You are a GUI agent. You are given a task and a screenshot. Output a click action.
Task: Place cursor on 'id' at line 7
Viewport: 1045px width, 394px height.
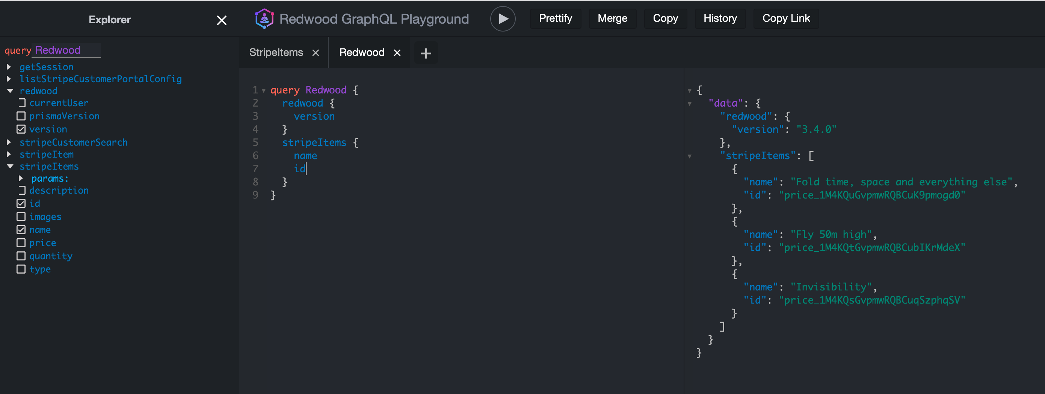click(x=299, y=168)
